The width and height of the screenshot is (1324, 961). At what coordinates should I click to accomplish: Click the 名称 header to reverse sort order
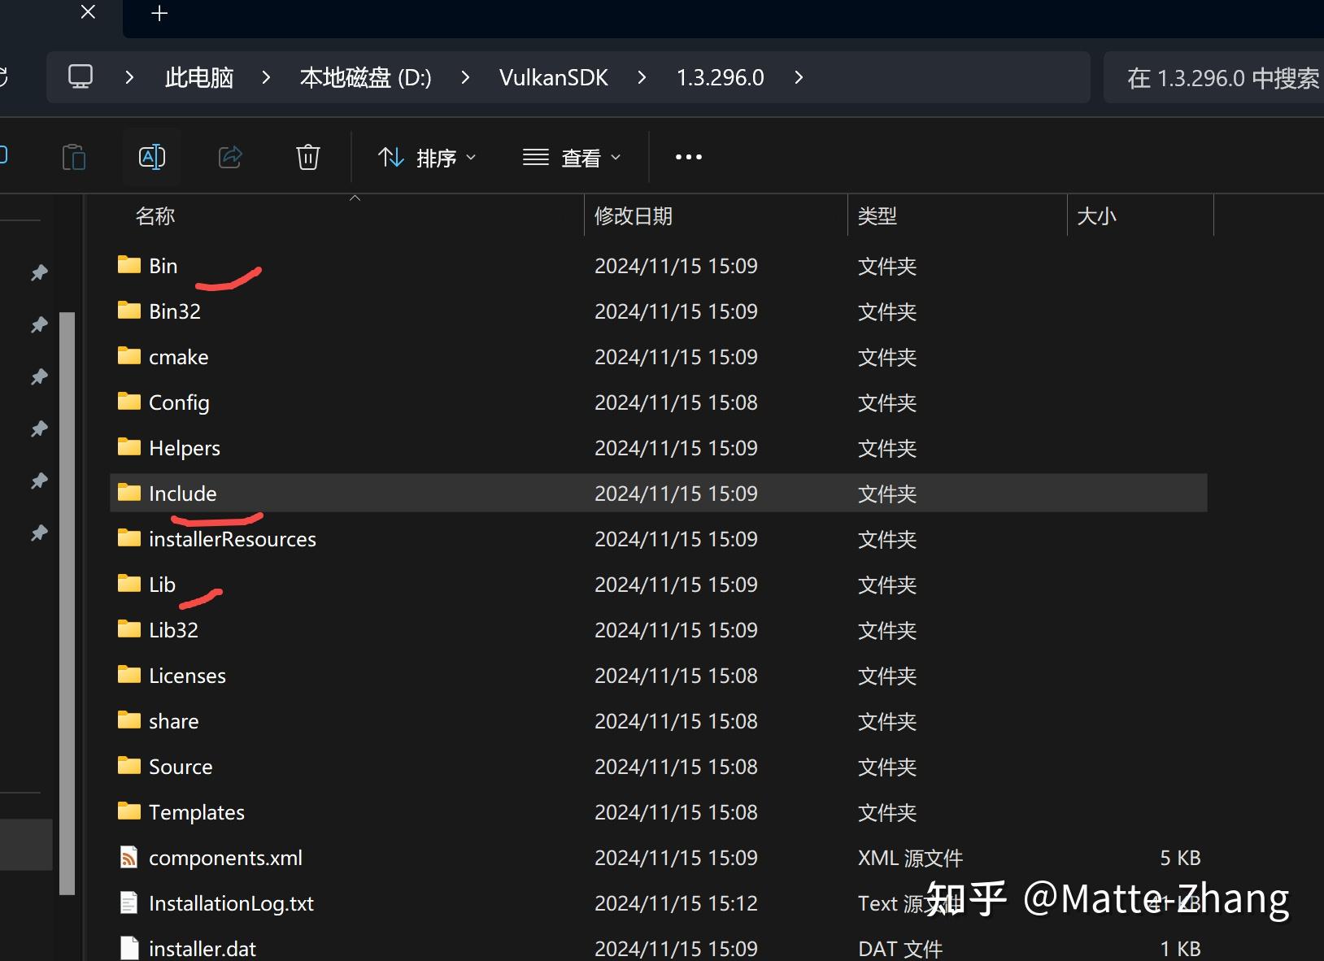(155, 215)
